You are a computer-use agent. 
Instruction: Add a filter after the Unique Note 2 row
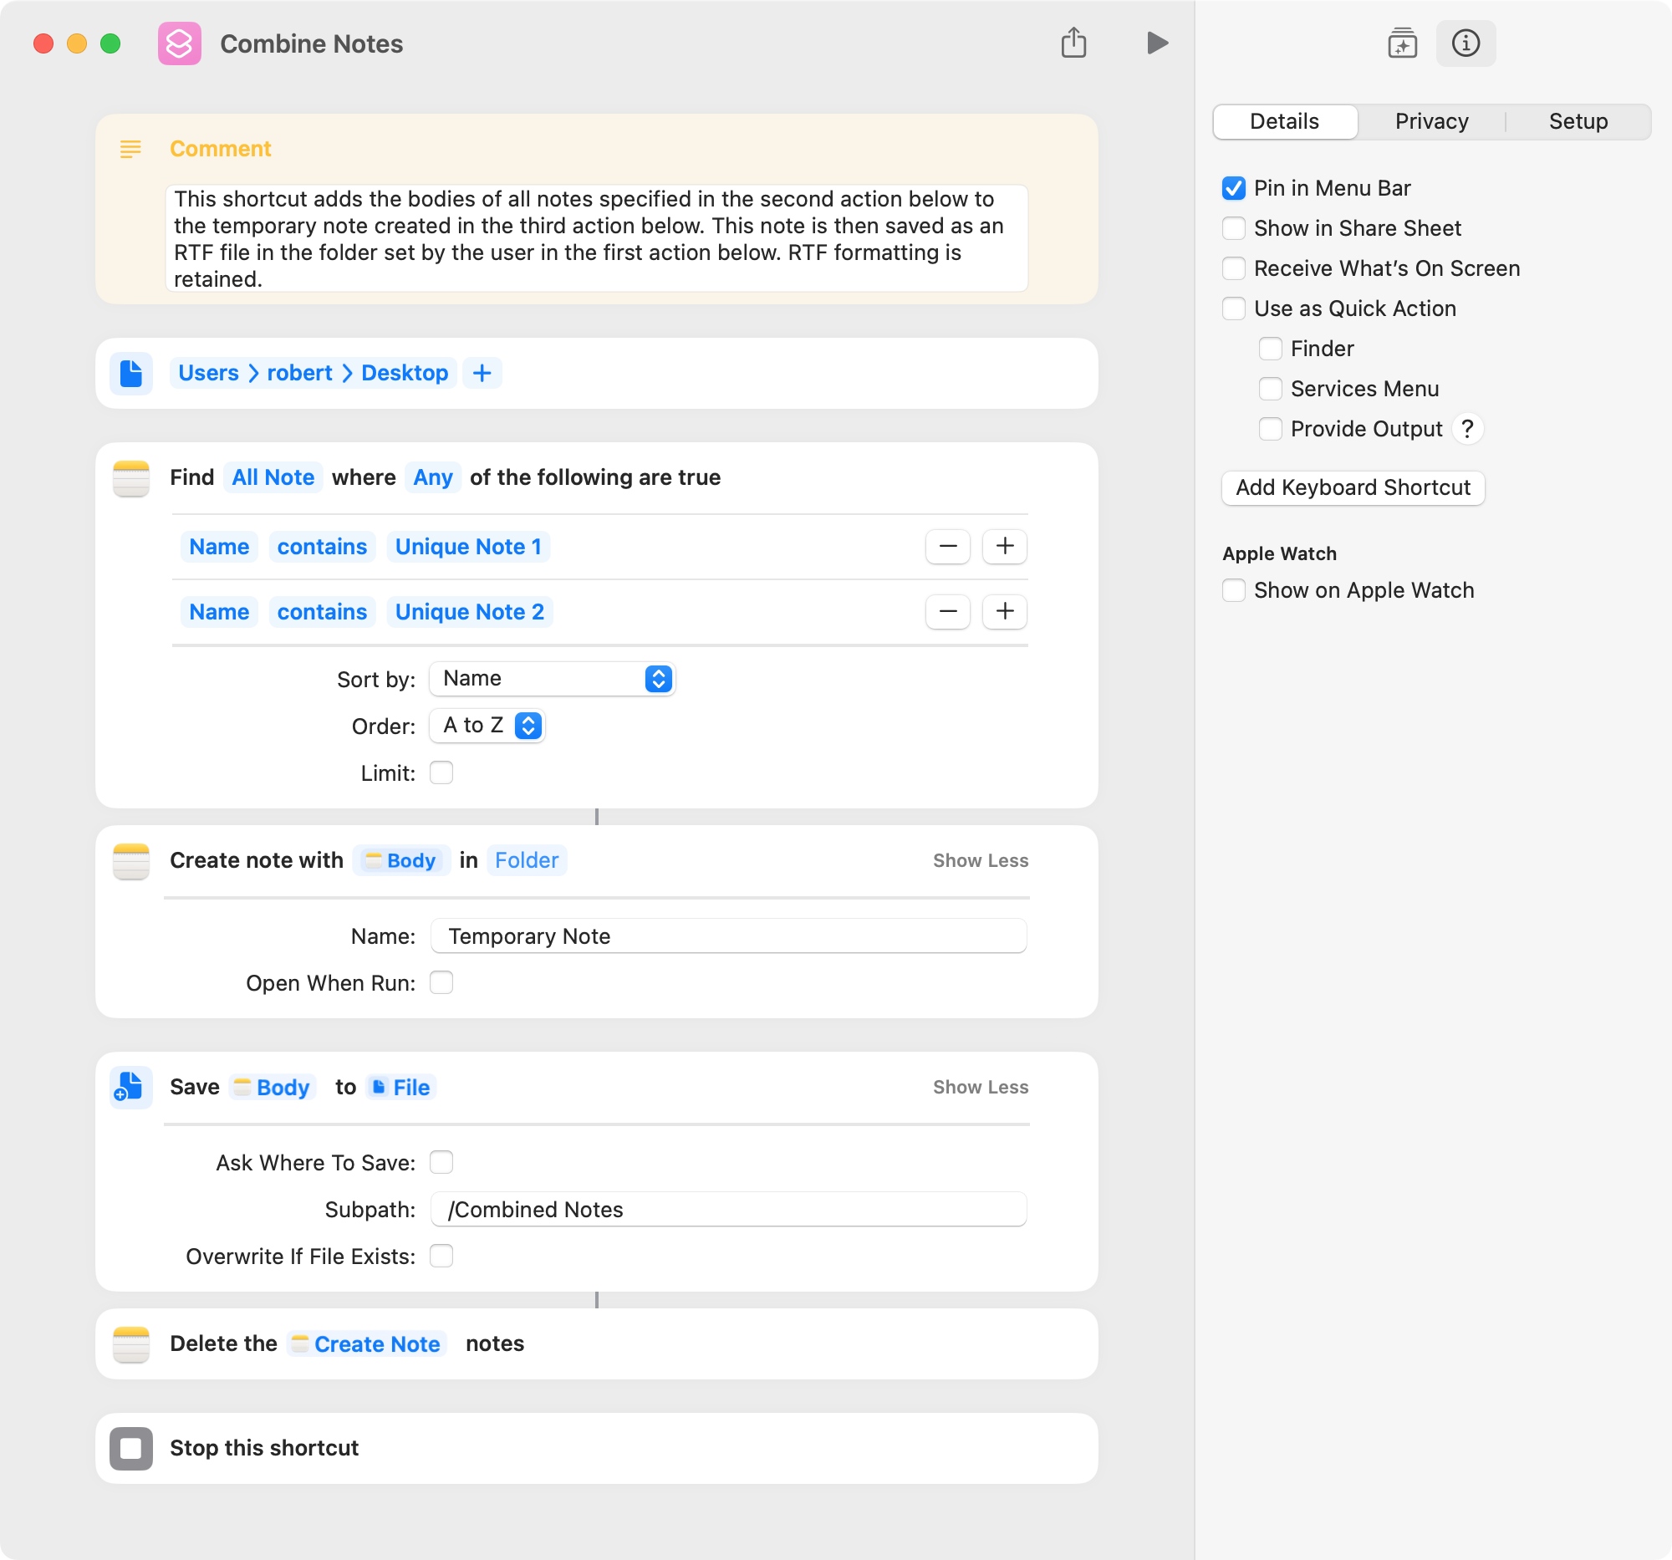(x=1004, y=611)
